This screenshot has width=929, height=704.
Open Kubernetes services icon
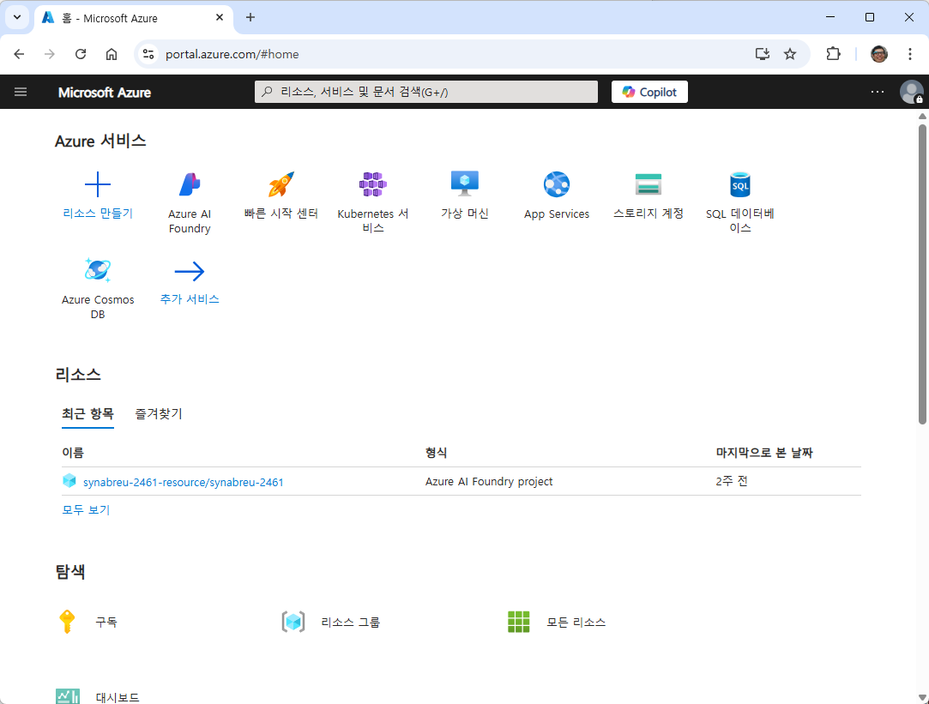(x=372, y=184)
